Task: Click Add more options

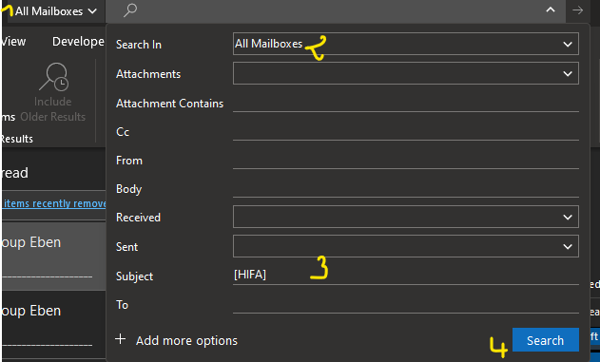Action: [186, 340]
